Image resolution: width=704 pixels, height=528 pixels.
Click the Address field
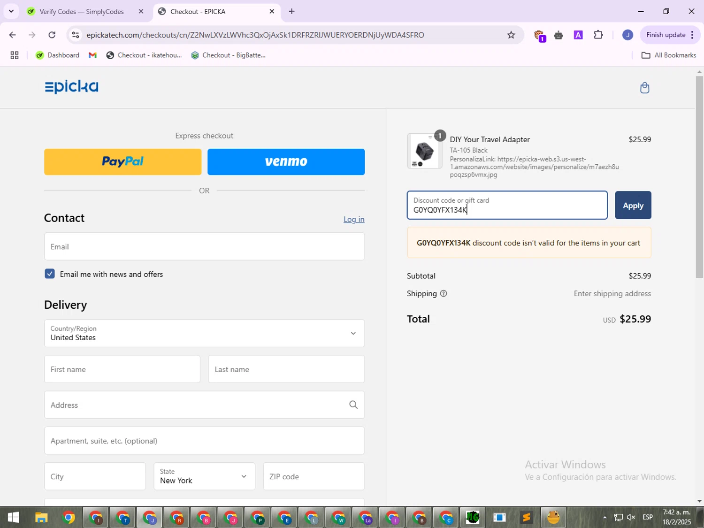pyautogui.click(x=204, y=405)
